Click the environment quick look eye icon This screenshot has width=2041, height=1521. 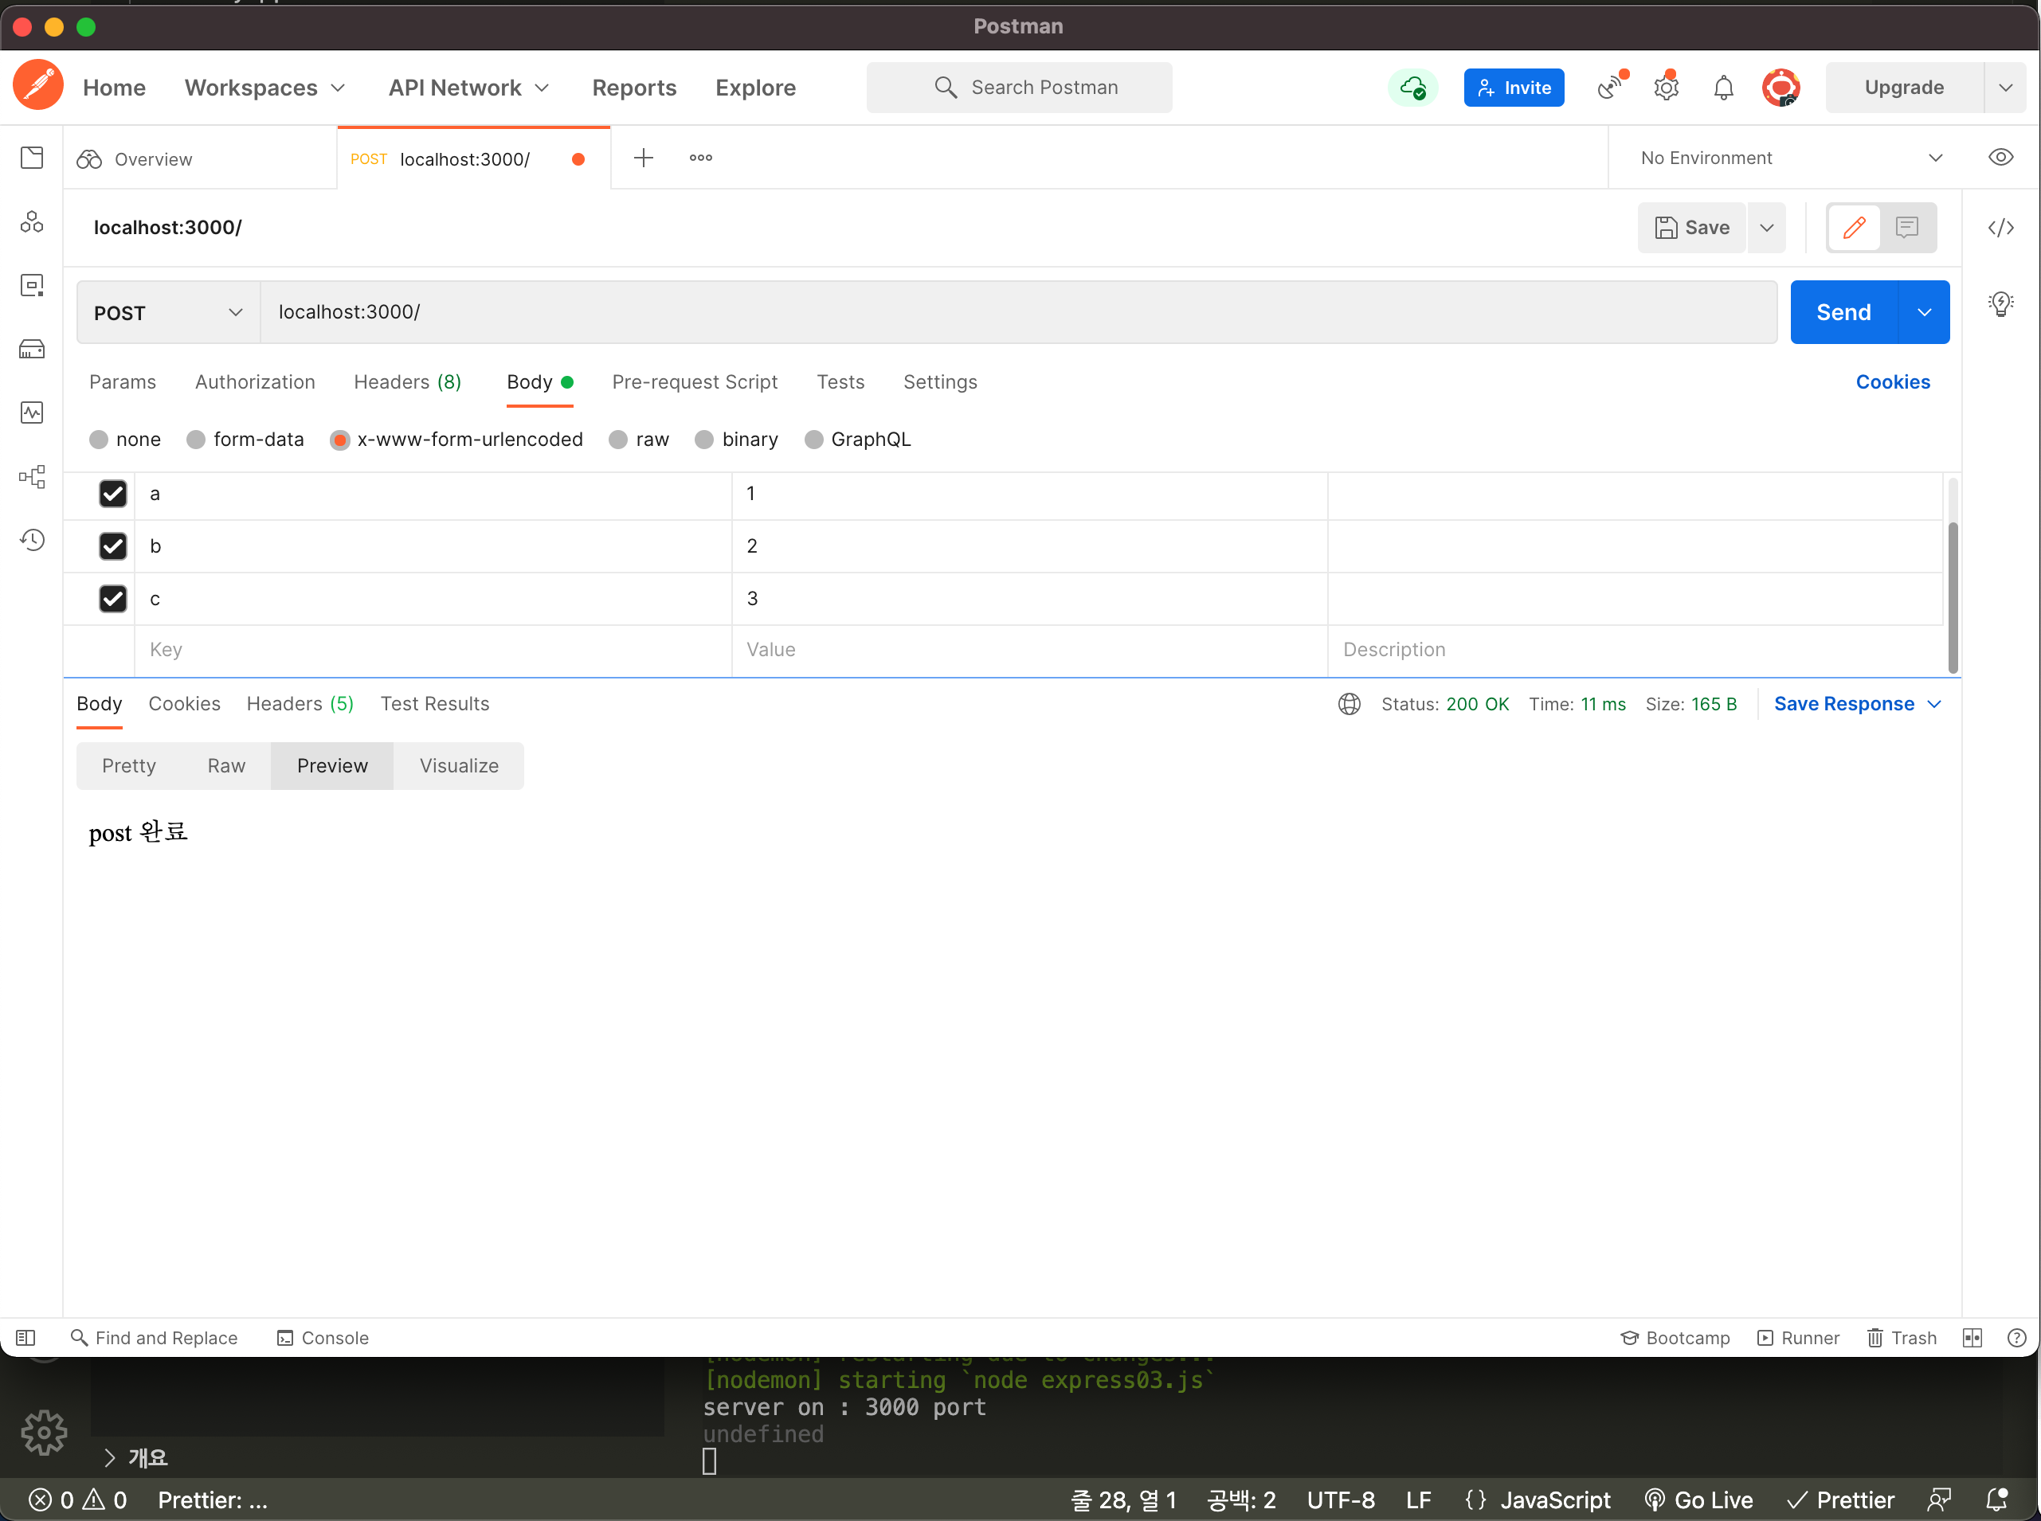[x=2000, y=158]
